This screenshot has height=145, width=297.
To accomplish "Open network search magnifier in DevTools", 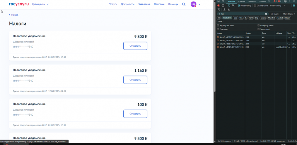I will 233,5.
